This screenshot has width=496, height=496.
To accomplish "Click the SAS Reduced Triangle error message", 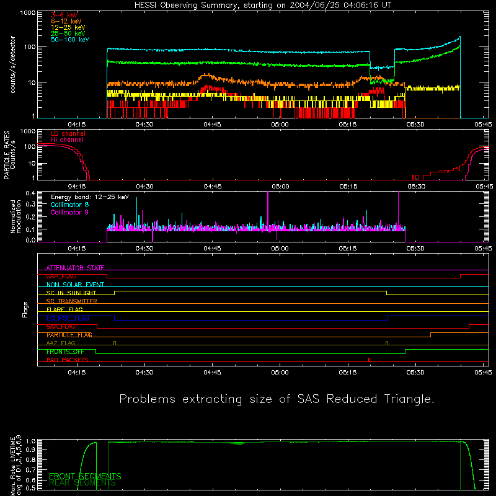I will click(x=277, y=399).
